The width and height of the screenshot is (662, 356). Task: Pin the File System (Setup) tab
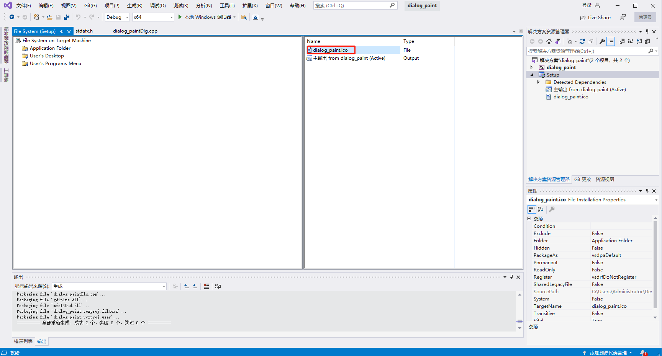tap(62, 31)
